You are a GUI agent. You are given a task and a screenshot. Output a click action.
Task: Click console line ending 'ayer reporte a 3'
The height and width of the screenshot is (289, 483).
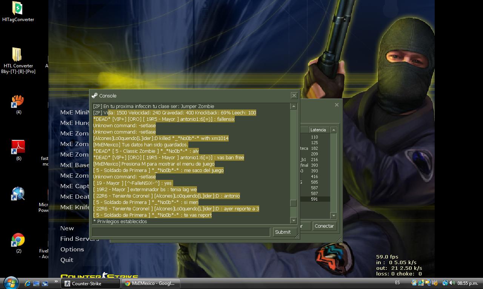point(176,208)
